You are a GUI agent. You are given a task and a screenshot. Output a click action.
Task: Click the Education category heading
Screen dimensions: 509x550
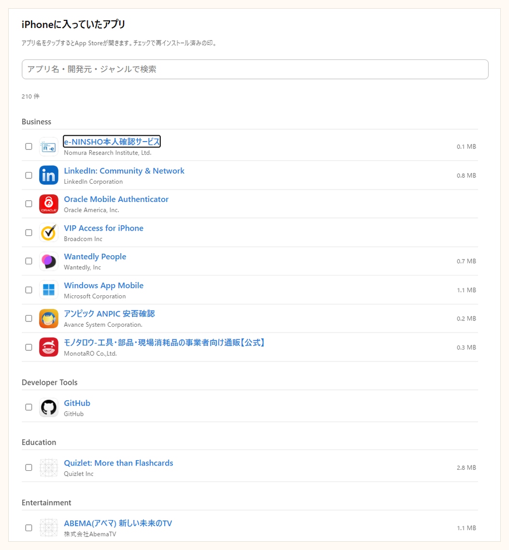pos(39,442)
